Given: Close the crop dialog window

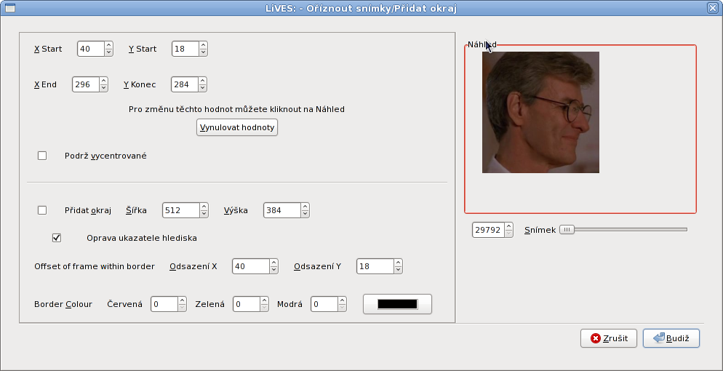Looking at the screenshot, I should pyautogui.click(x=713, y=7).
